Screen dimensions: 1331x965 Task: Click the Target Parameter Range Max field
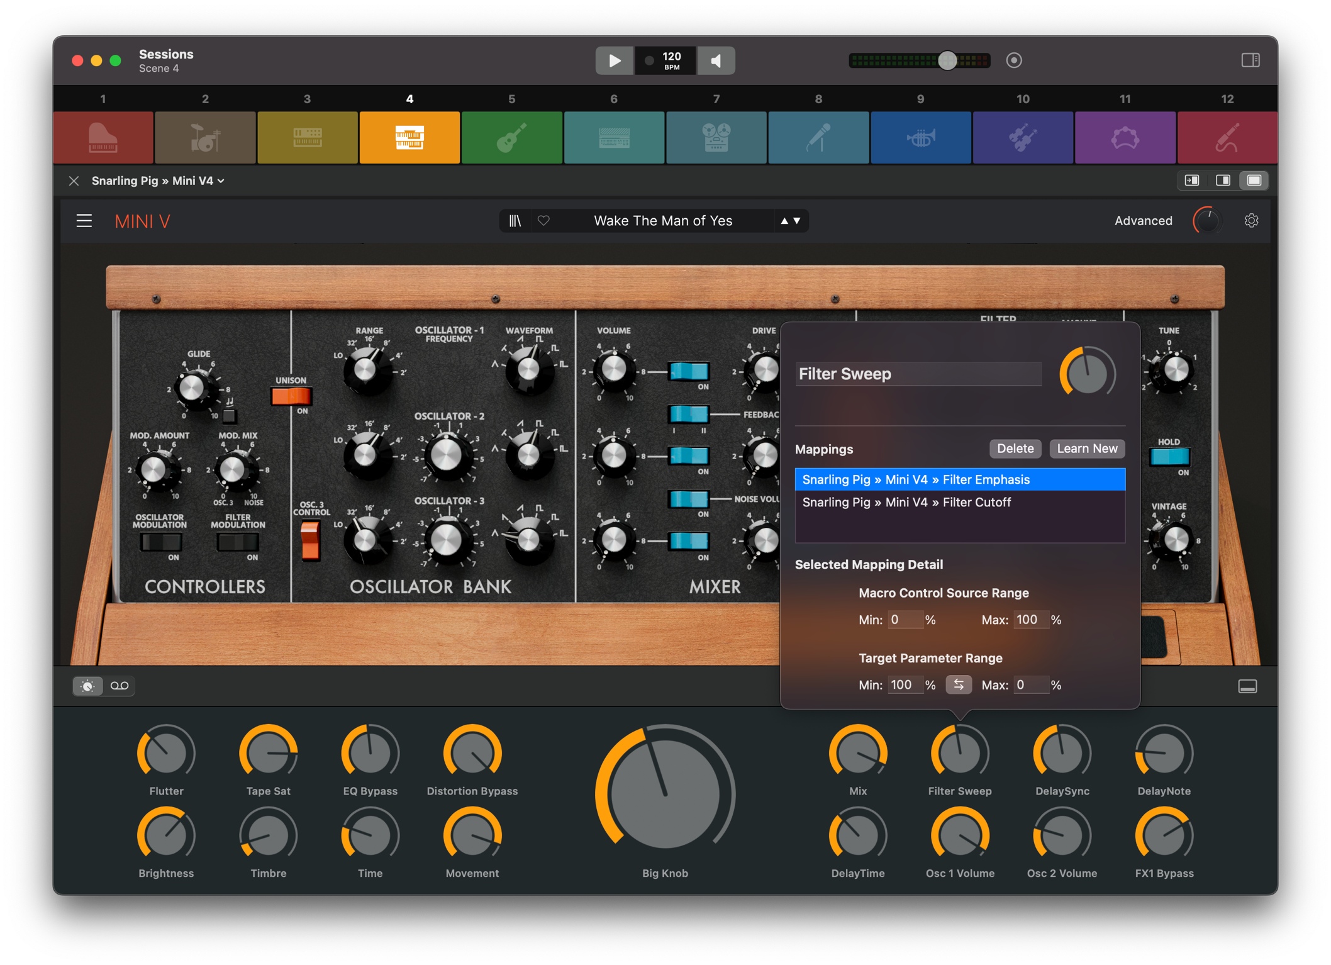pyautogui.click(x=1030, y=684)
